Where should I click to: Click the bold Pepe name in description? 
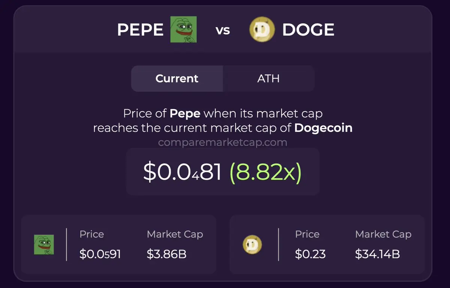(185, 113)
